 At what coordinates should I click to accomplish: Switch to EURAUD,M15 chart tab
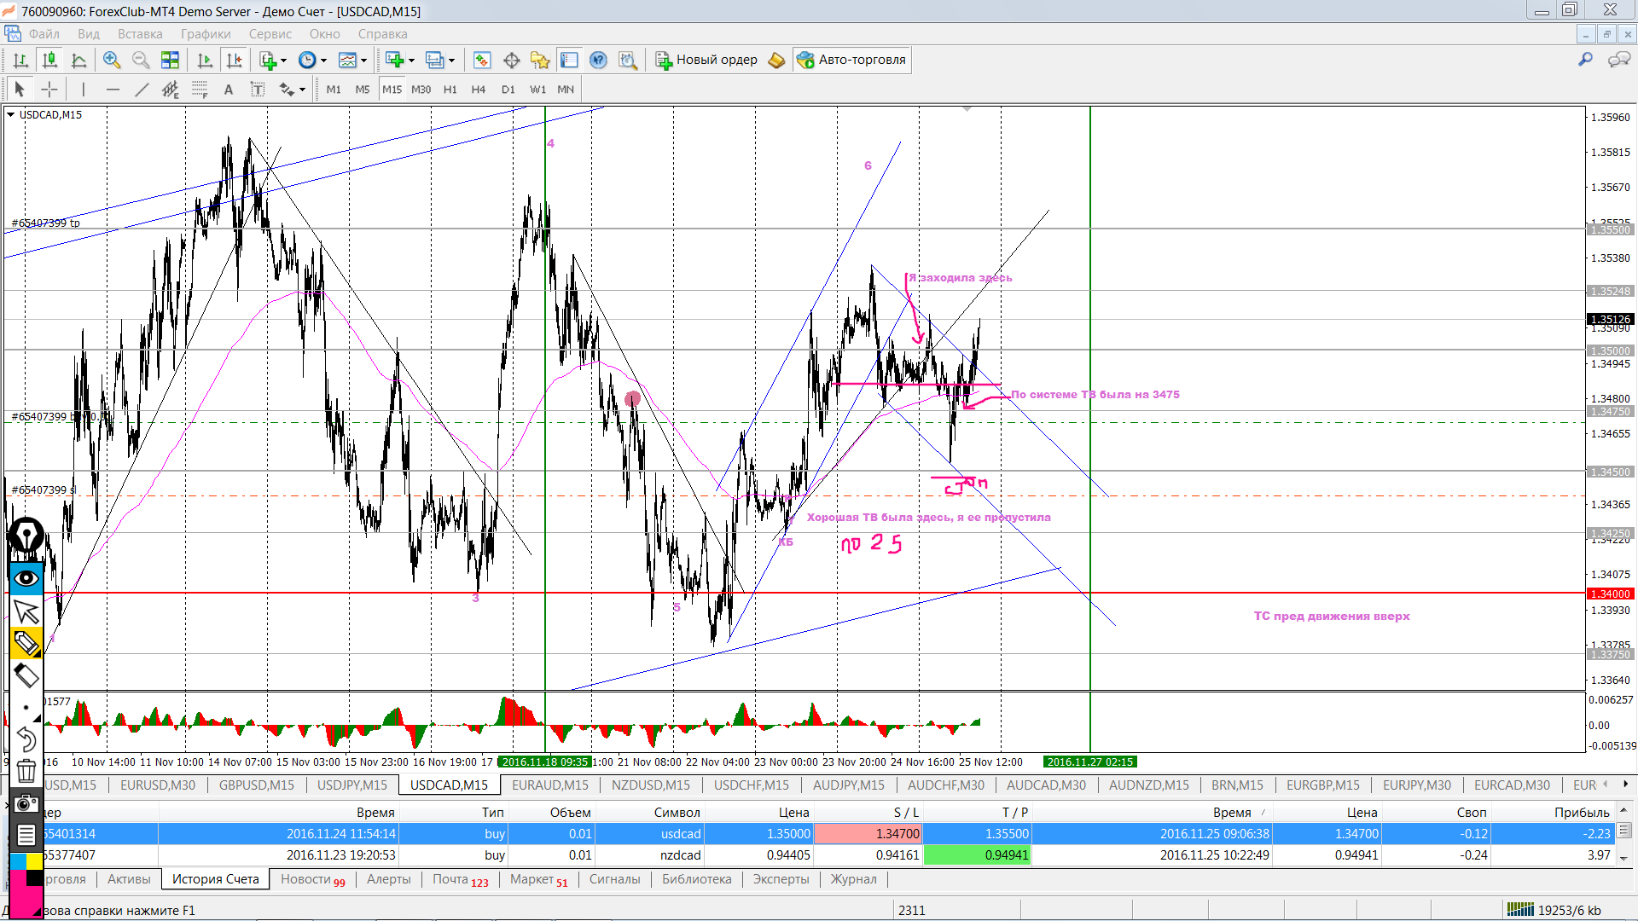tap(549, 785)
